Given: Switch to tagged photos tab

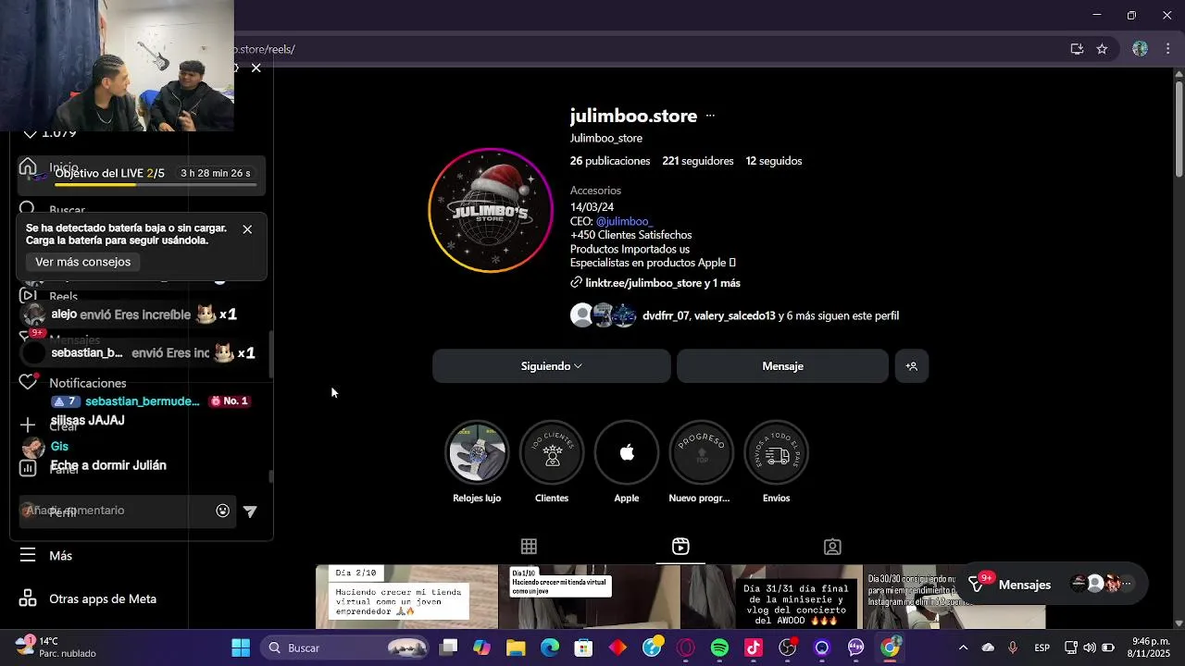Looking at the screenshot, I should [x=832, y=547].
